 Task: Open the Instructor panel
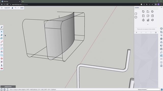pos(161,35)
